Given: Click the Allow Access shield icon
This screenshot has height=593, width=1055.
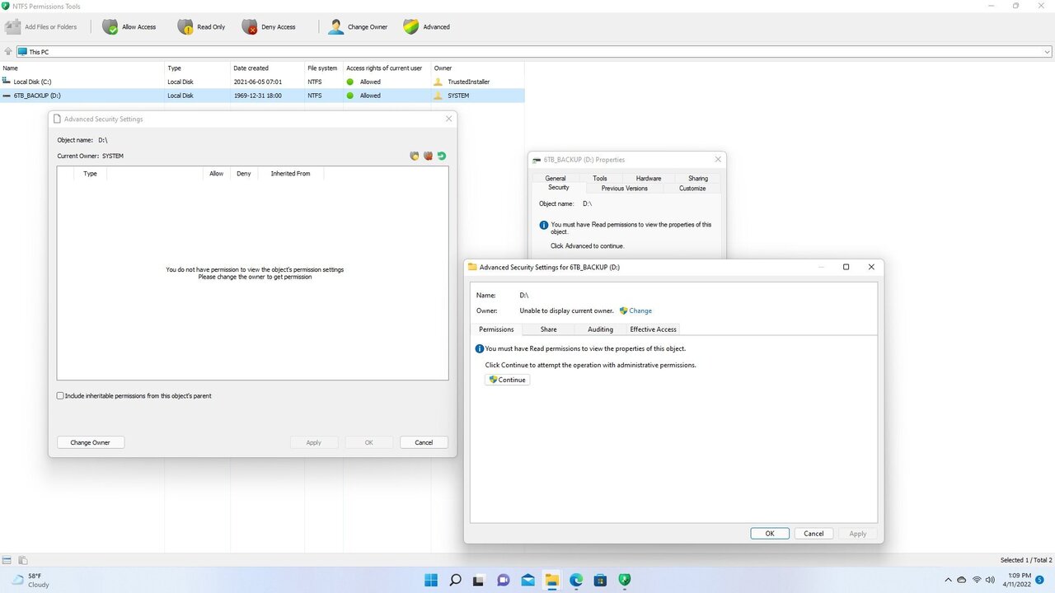Looking at the screenshot, I should click(110, 27).
